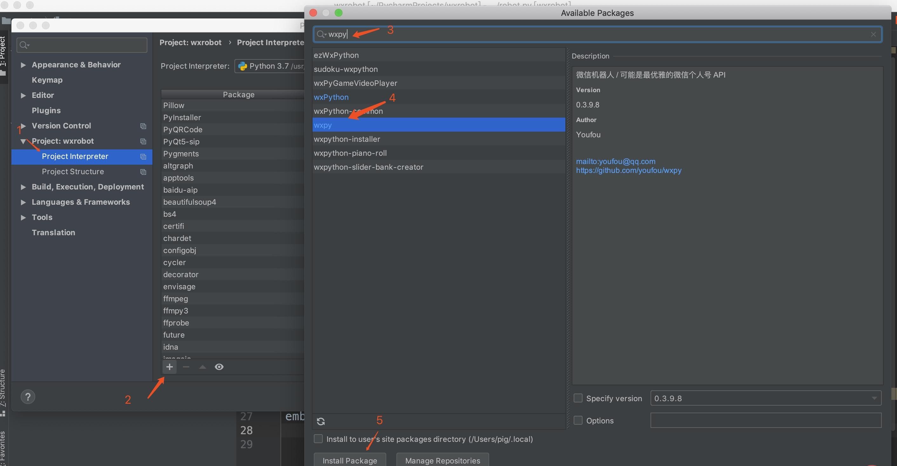Click the Package column header

click(233, 94)
